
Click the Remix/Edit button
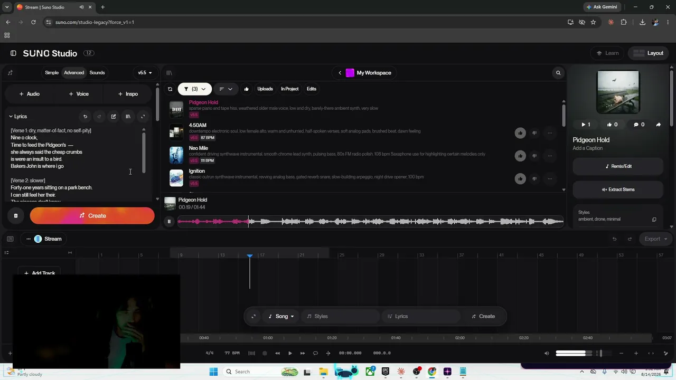(x=618, y=166)
